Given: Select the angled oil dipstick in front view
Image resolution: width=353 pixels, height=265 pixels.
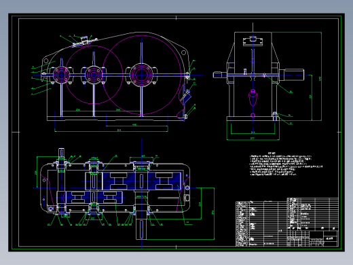Looking at the screenshot, I should tap(186, 96).
